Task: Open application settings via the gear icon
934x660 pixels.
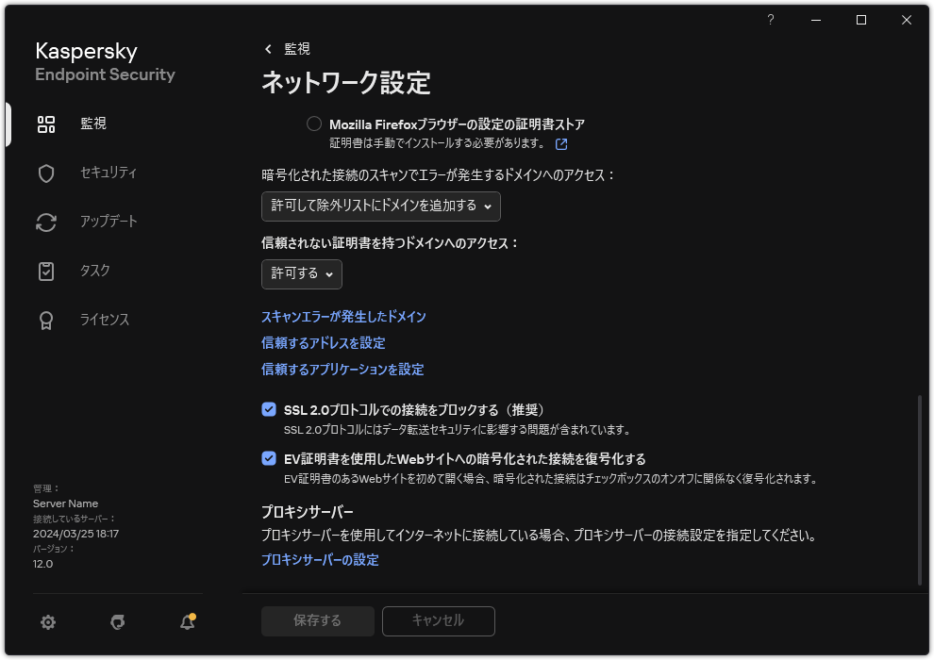Action: click(47, 622)
